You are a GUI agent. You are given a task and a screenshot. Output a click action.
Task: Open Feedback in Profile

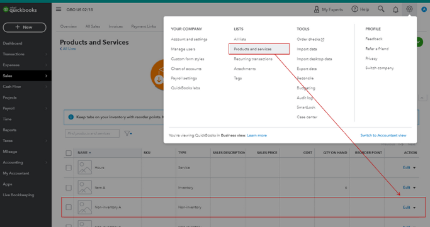[x=374, y=39]
